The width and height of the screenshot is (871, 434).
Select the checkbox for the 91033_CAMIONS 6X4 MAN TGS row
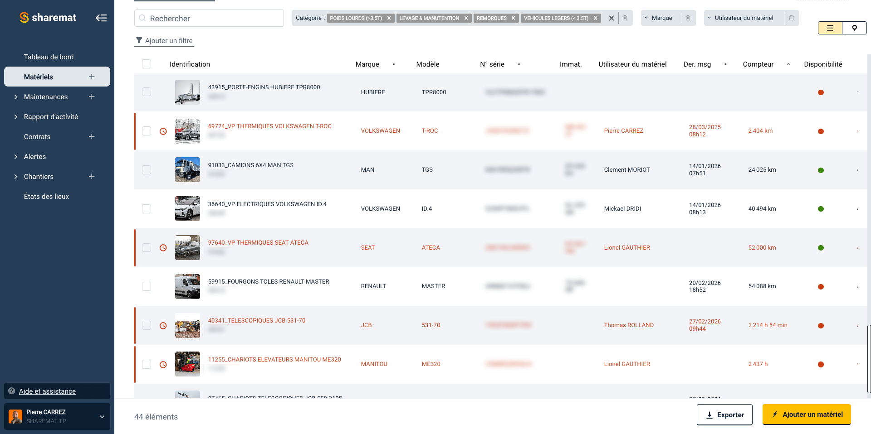(146, 170)
